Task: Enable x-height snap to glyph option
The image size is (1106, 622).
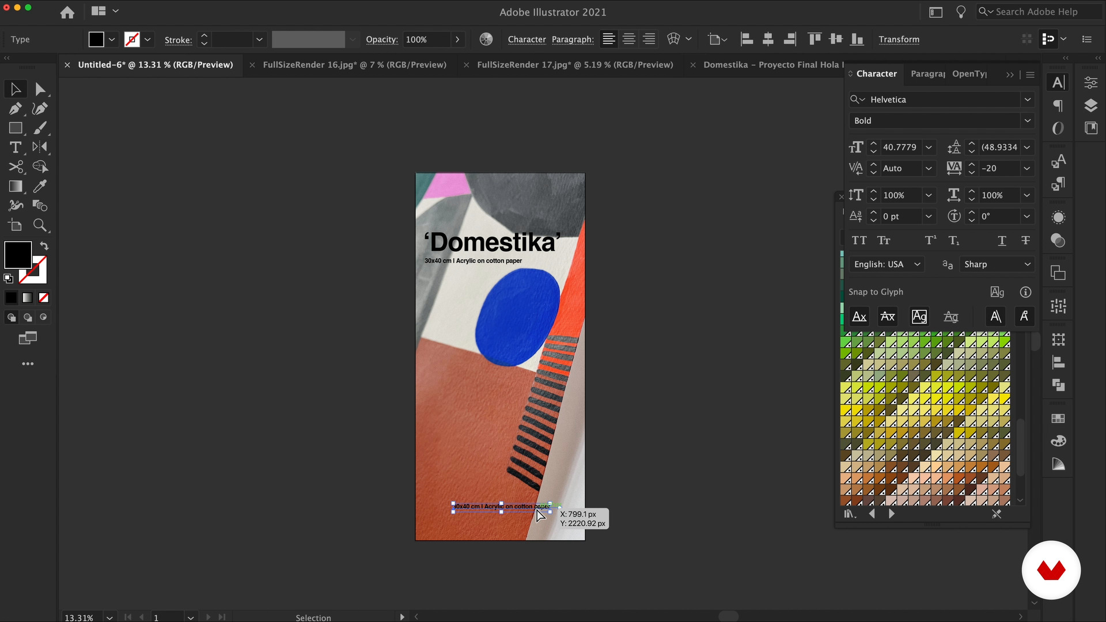Action: [888, 316]
